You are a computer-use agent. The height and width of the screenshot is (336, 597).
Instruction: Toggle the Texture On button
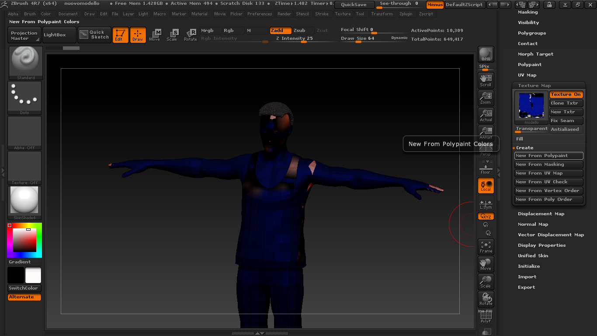566,94
